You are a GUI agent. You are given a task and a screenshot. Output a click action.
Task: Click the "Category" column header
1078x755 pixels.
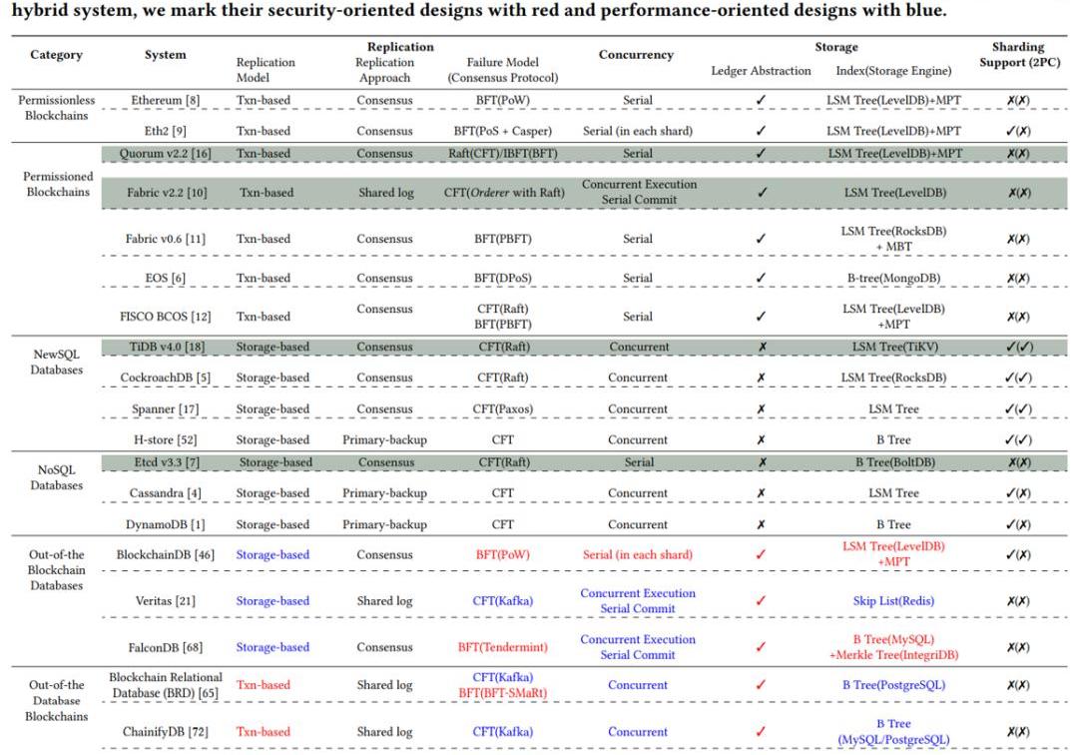coord(56,55)
